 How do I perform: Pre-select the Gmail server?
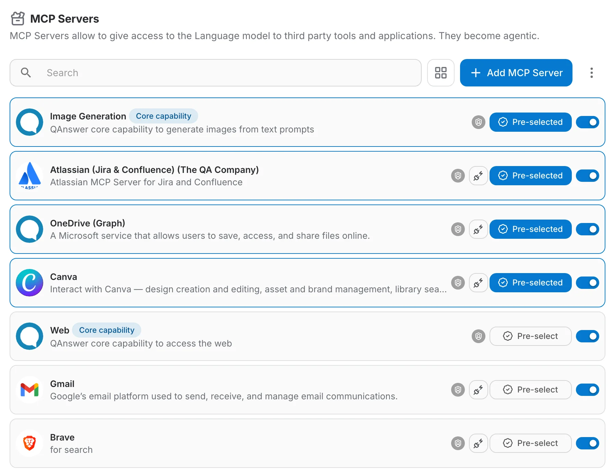click(x=530, y=390)
